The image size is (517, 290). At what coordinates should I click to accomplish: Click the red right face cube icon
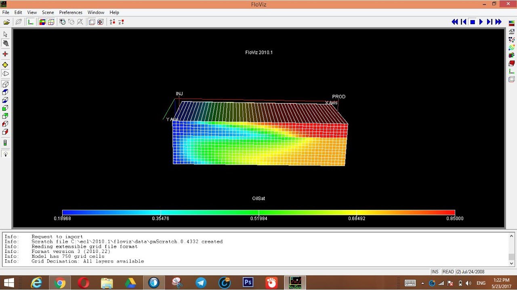coord(5,132)
